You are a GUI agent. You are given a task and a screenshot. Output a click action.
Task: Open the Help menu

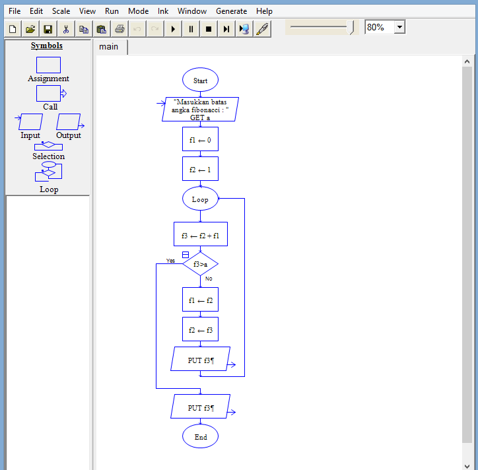coord(264,11)
